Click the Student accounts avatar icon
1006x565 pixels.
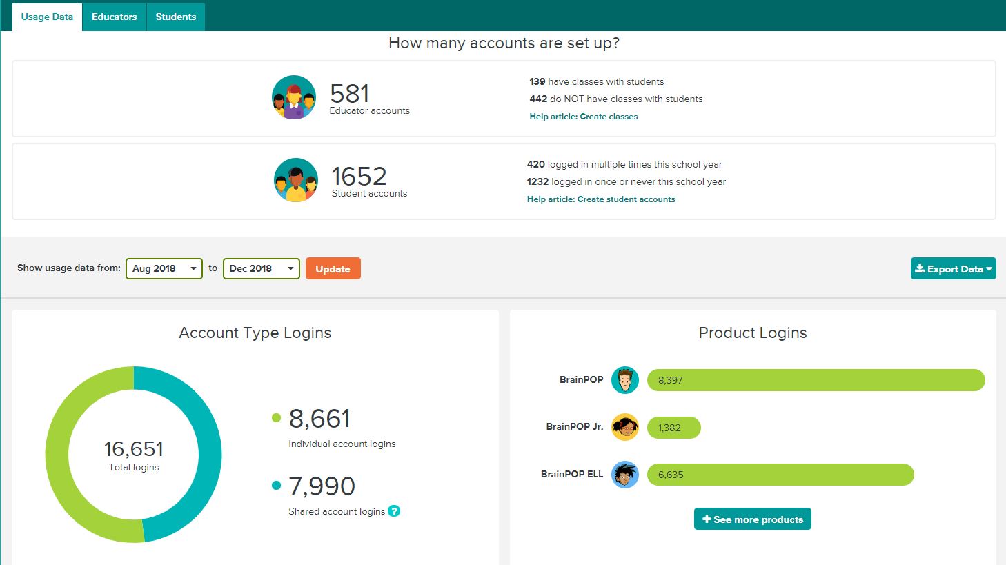(x=296, y=180)
